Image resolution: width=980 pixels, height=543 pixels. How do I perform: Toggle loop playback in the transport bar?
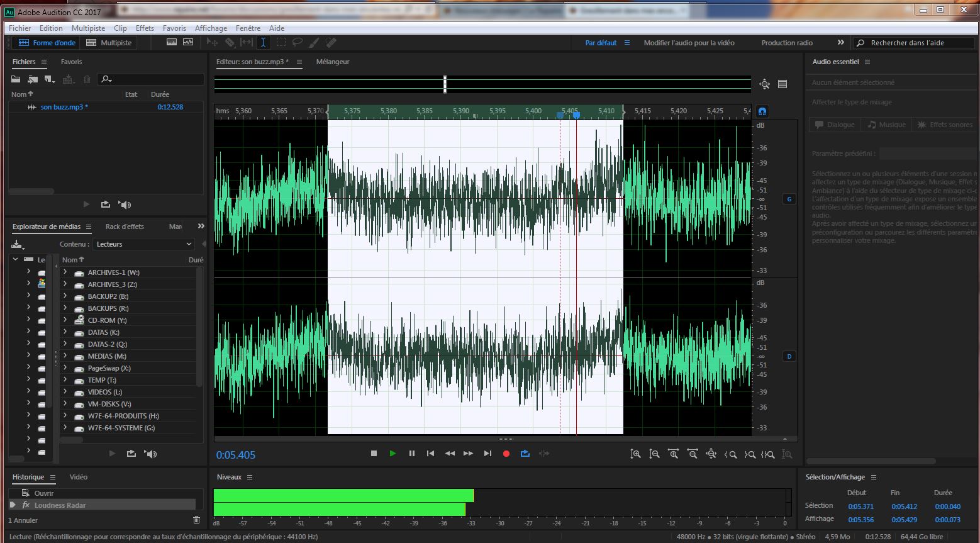tap(525, 454)
